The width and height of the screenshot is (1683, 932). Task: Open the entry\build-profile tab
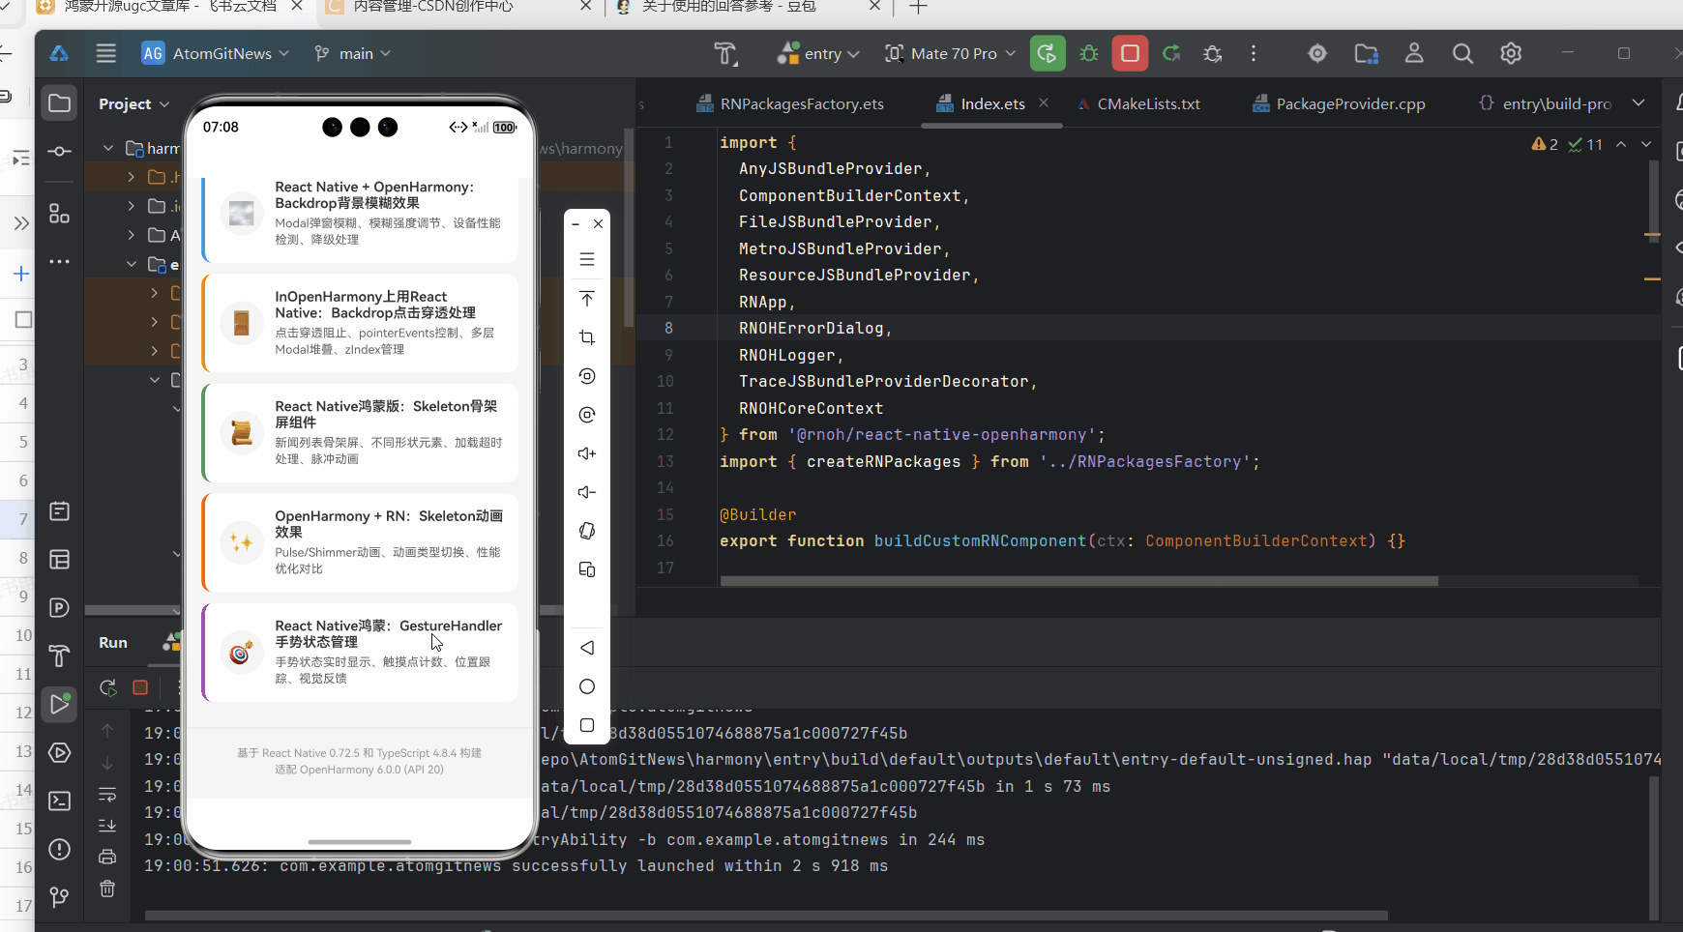tap(1545, 103)
